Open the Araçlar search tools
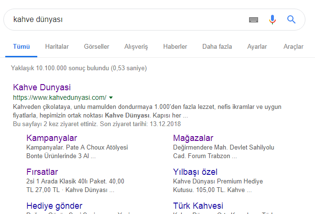 coord(293,47)
